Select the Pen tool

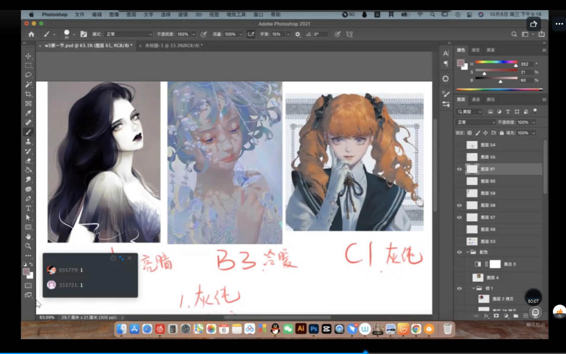coord(28,199)
